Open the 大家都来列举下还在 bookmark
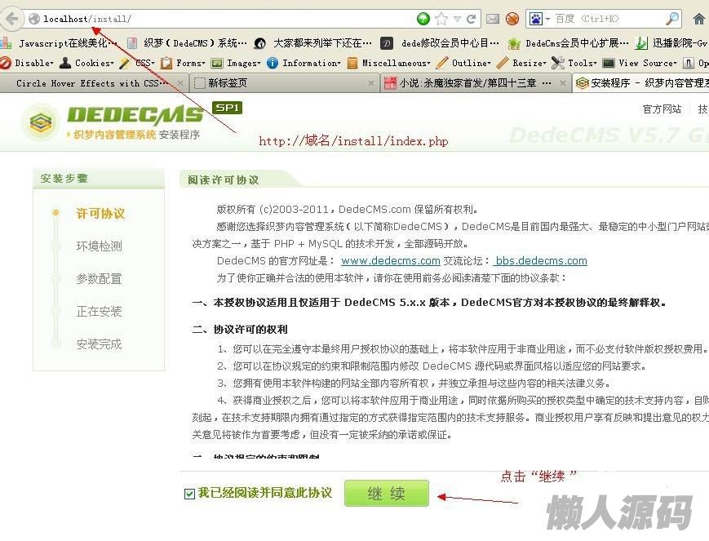 (313, 43)
